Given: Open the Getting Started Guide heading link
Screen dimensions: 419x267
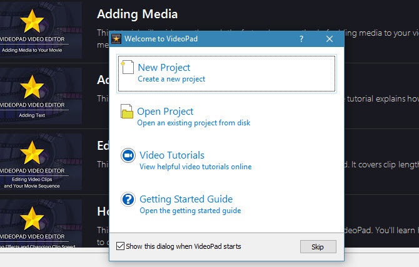Looking at the screenshot, I should pos(186,199).
